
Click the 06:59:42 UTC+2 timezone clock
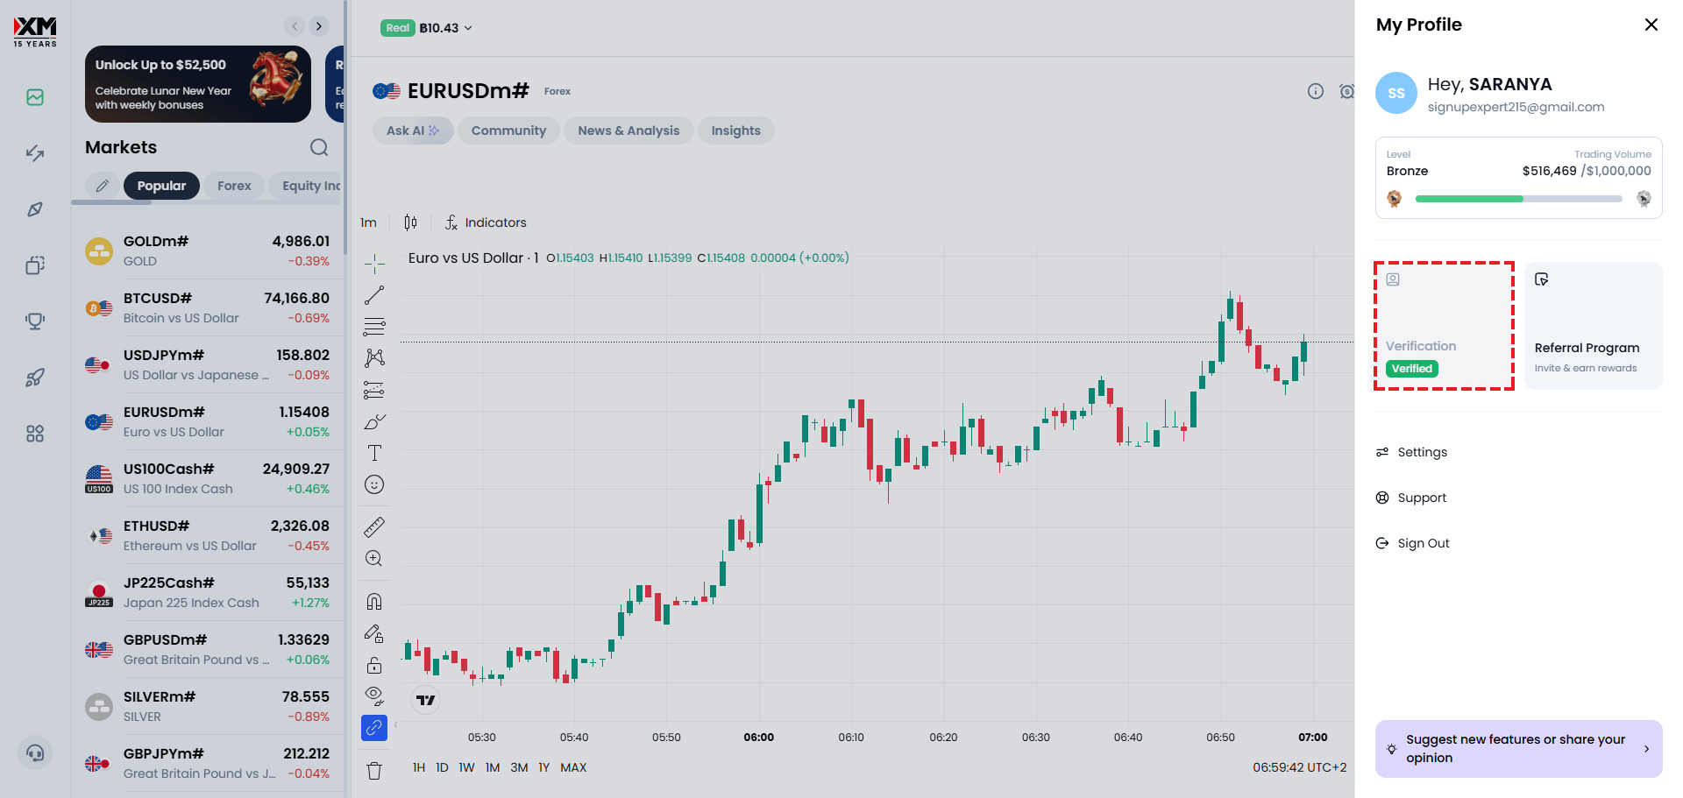point(1299,767)
